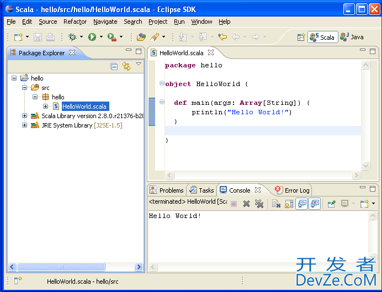
Task: Collapse the src folder node
Action: [x=24, y=87]
